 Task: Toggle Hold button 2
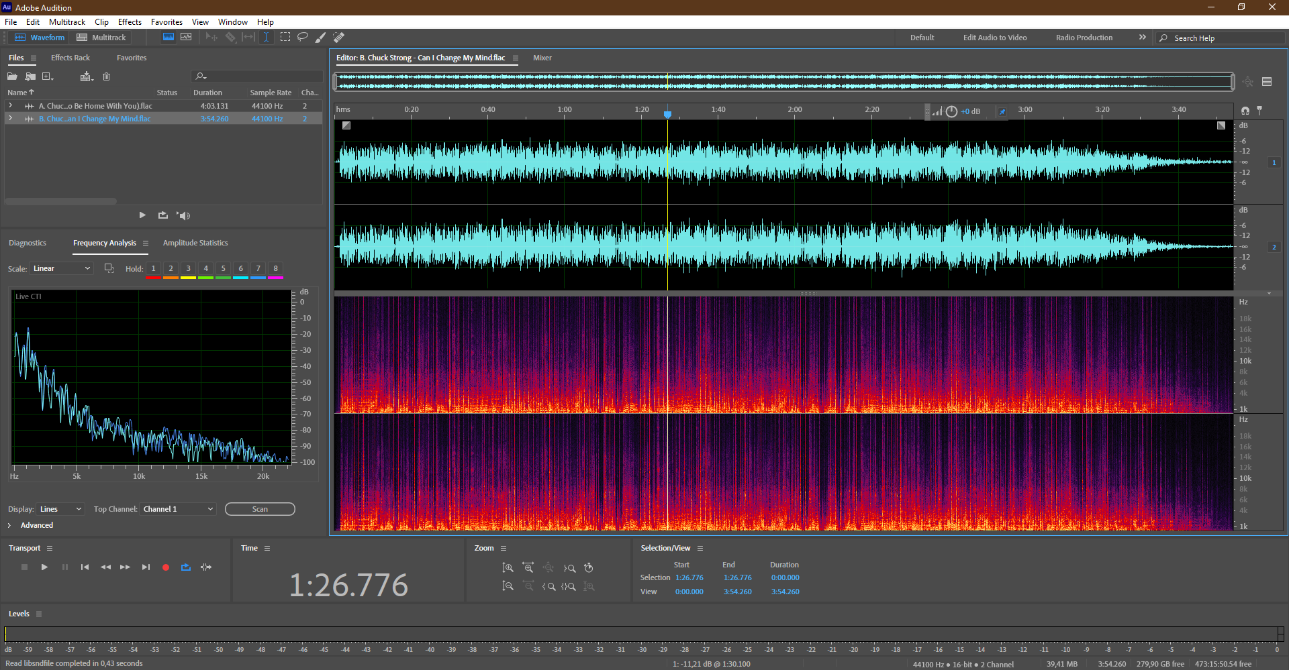[171, 269]
